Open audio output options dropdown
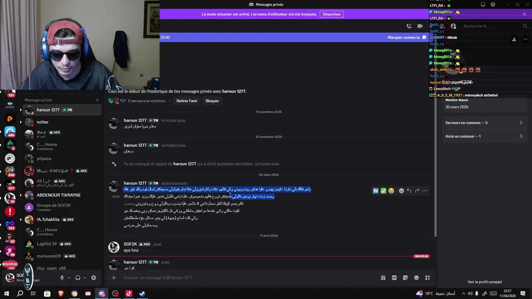This screenshot has height=299, width=532. coord(85,278)
